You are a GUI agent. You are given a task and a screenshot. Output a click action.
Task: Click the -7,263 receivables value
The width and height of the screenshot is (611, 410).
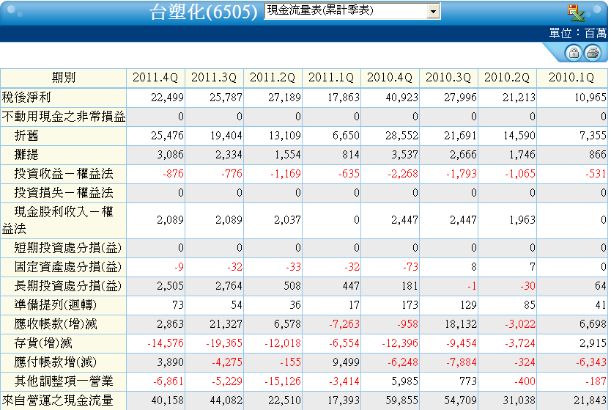344,324
